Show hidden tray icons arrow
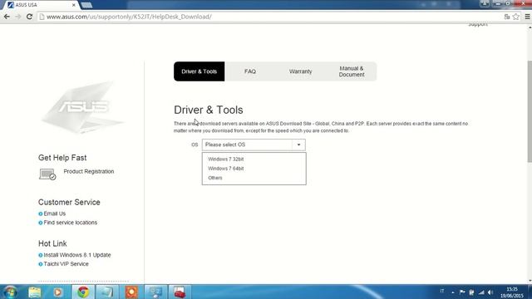Viewport: 532px width, 299px height. point(453,292)
